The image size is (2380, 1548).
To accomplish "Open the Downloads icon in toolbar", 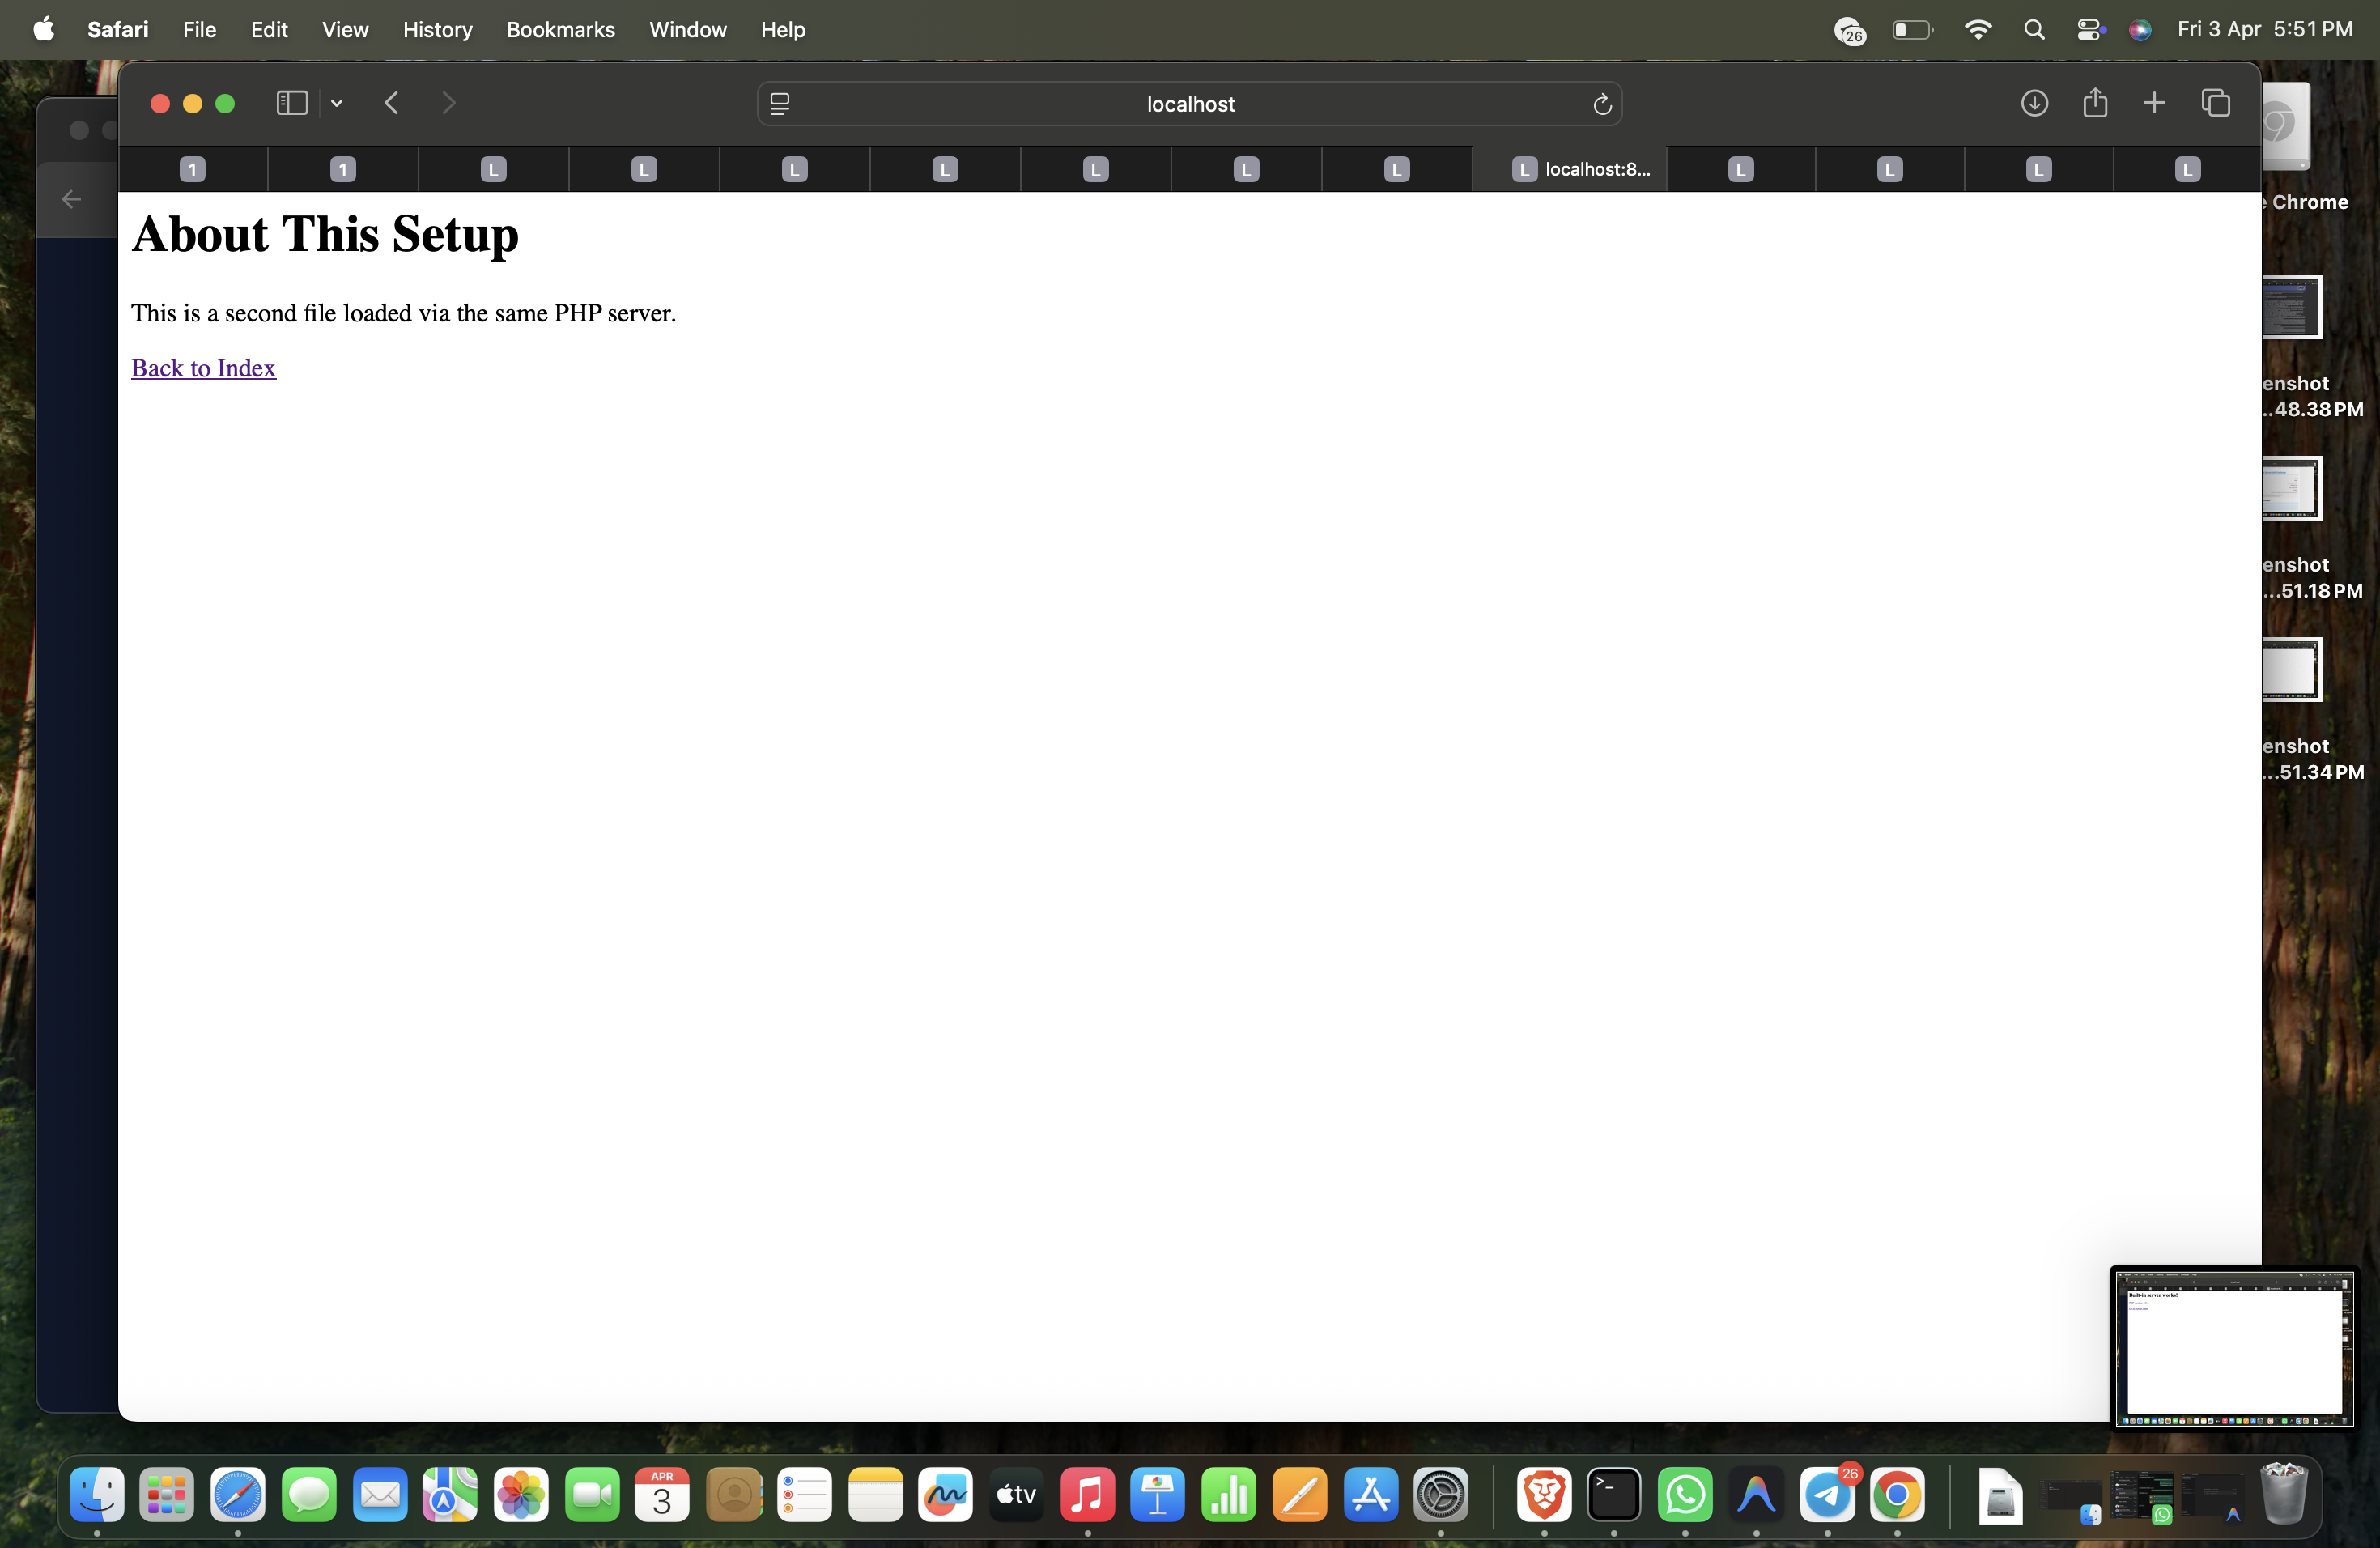I will pyautogui.click(x=2033, y=103).
